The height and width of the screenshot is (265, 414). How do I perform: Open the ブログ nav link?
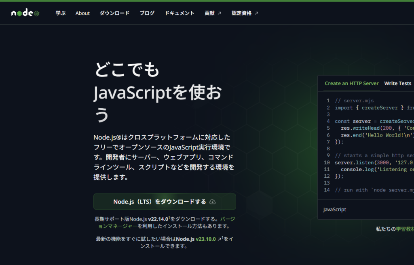147,13
